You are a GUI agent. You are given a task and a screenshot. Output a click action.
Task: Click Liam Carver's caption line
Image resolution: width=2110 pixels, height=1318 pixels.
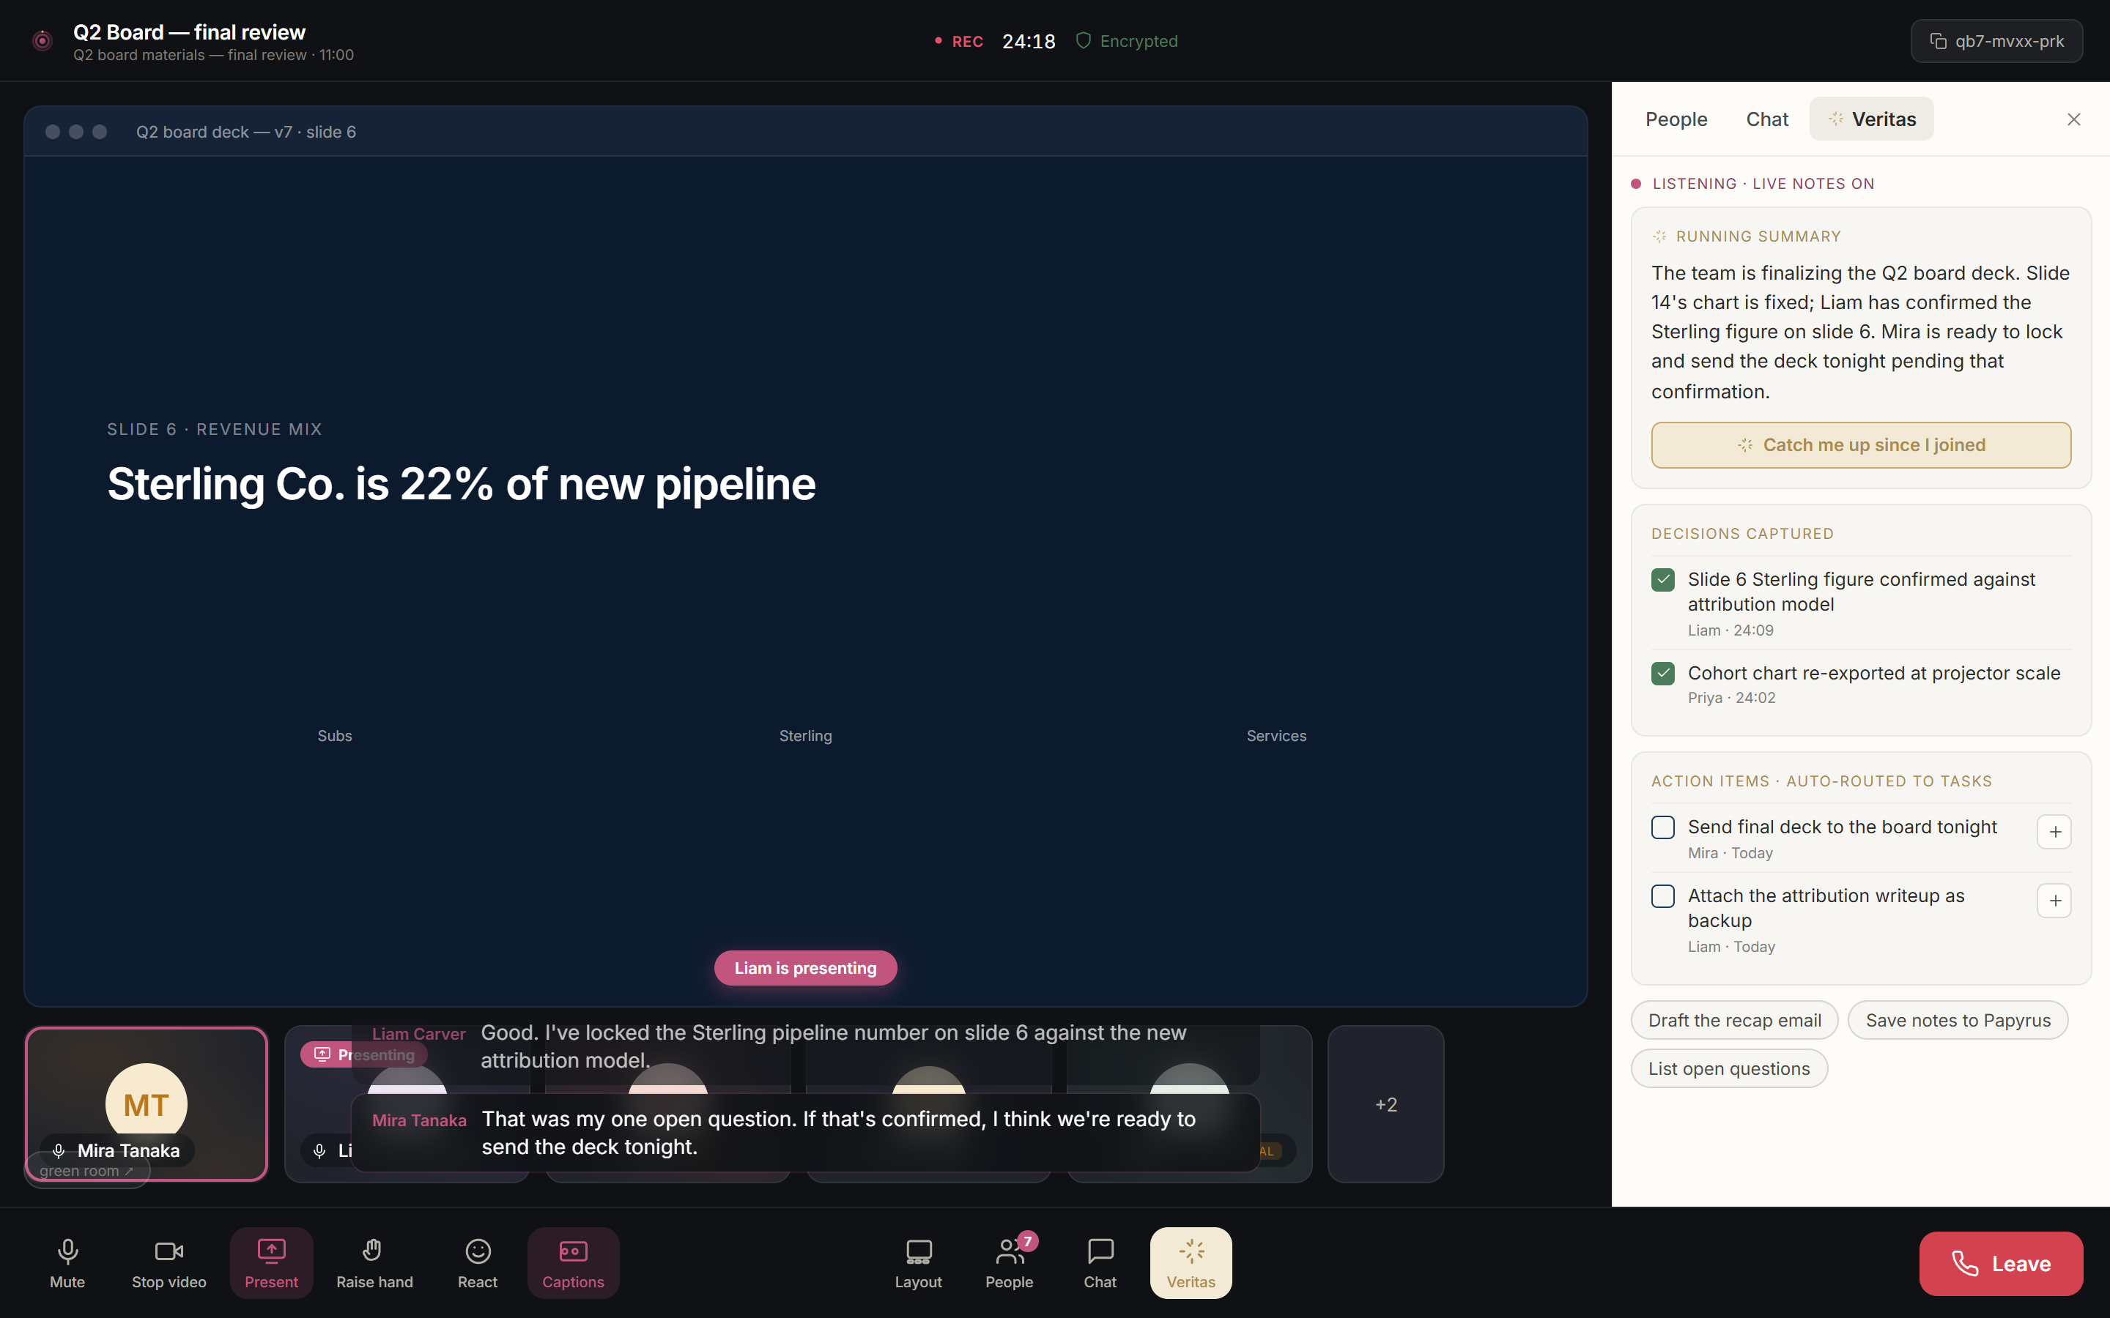coord(804,1046)
